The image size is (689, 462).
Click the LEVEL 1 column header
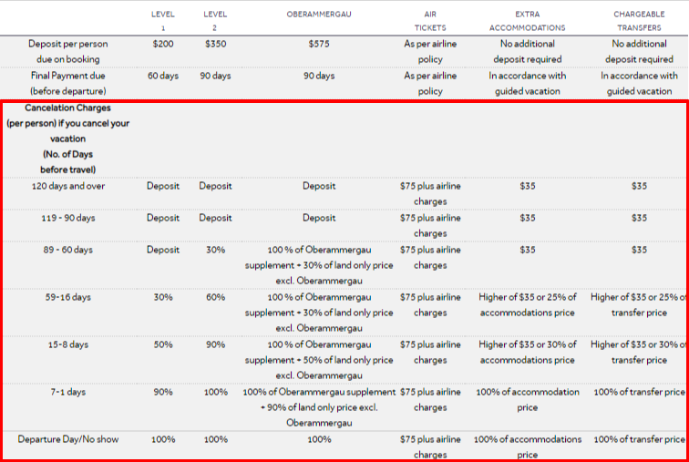point(163,21)
